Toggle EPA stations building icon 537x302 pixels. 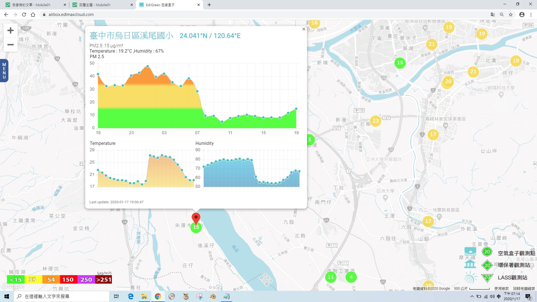tap(470, 264)
